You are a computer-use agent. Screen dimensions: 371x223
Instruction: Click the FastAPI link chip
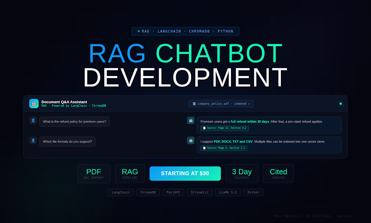[173, 192]
